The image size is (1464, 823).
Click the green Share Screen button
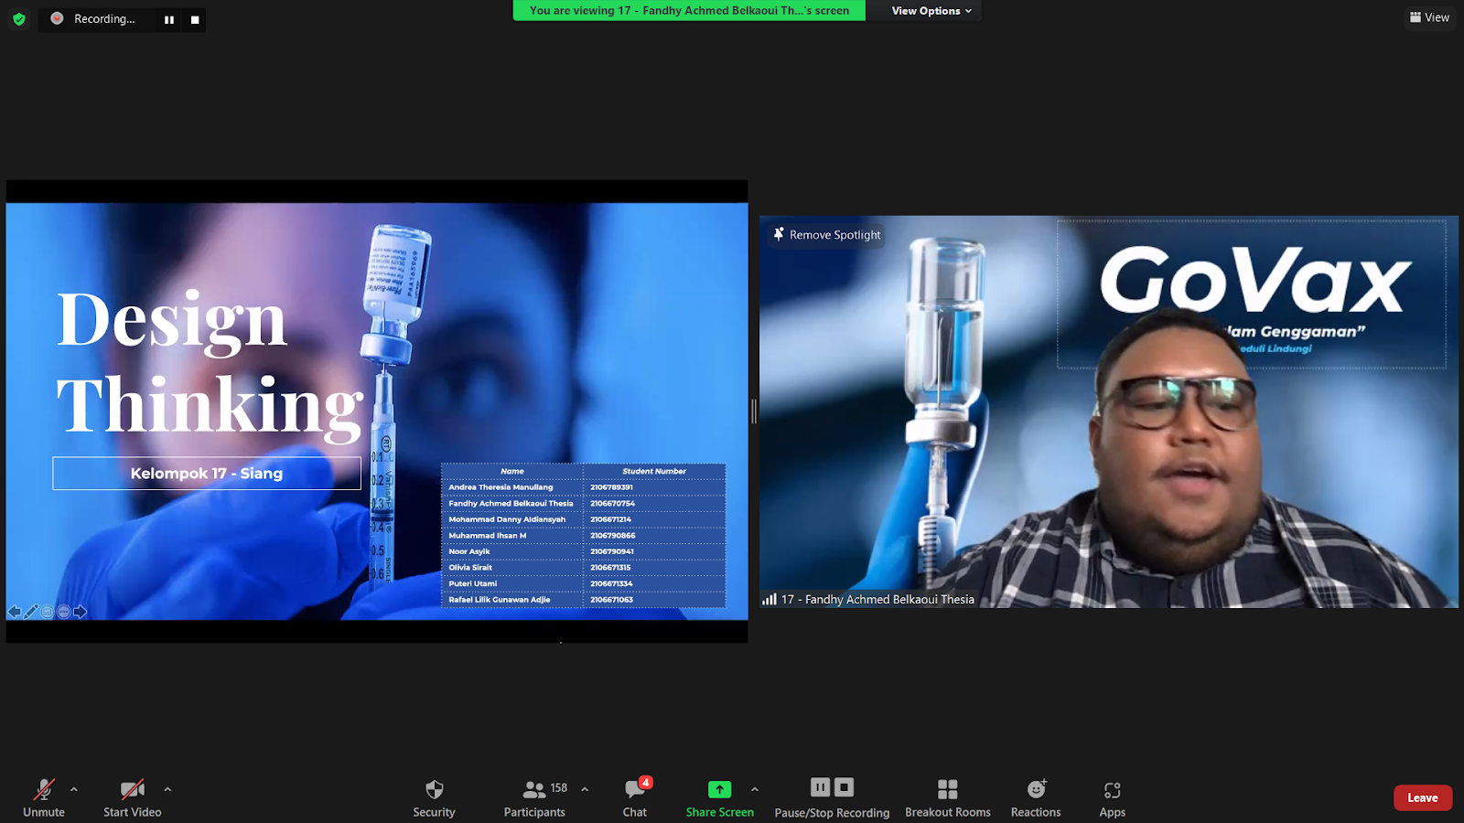[x=720, y=797]
